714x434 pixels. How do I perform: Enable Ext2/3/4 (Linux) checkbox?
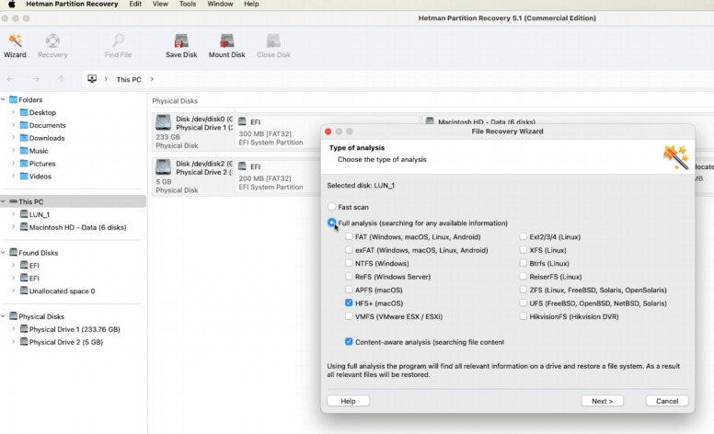(x=524, y=236)
